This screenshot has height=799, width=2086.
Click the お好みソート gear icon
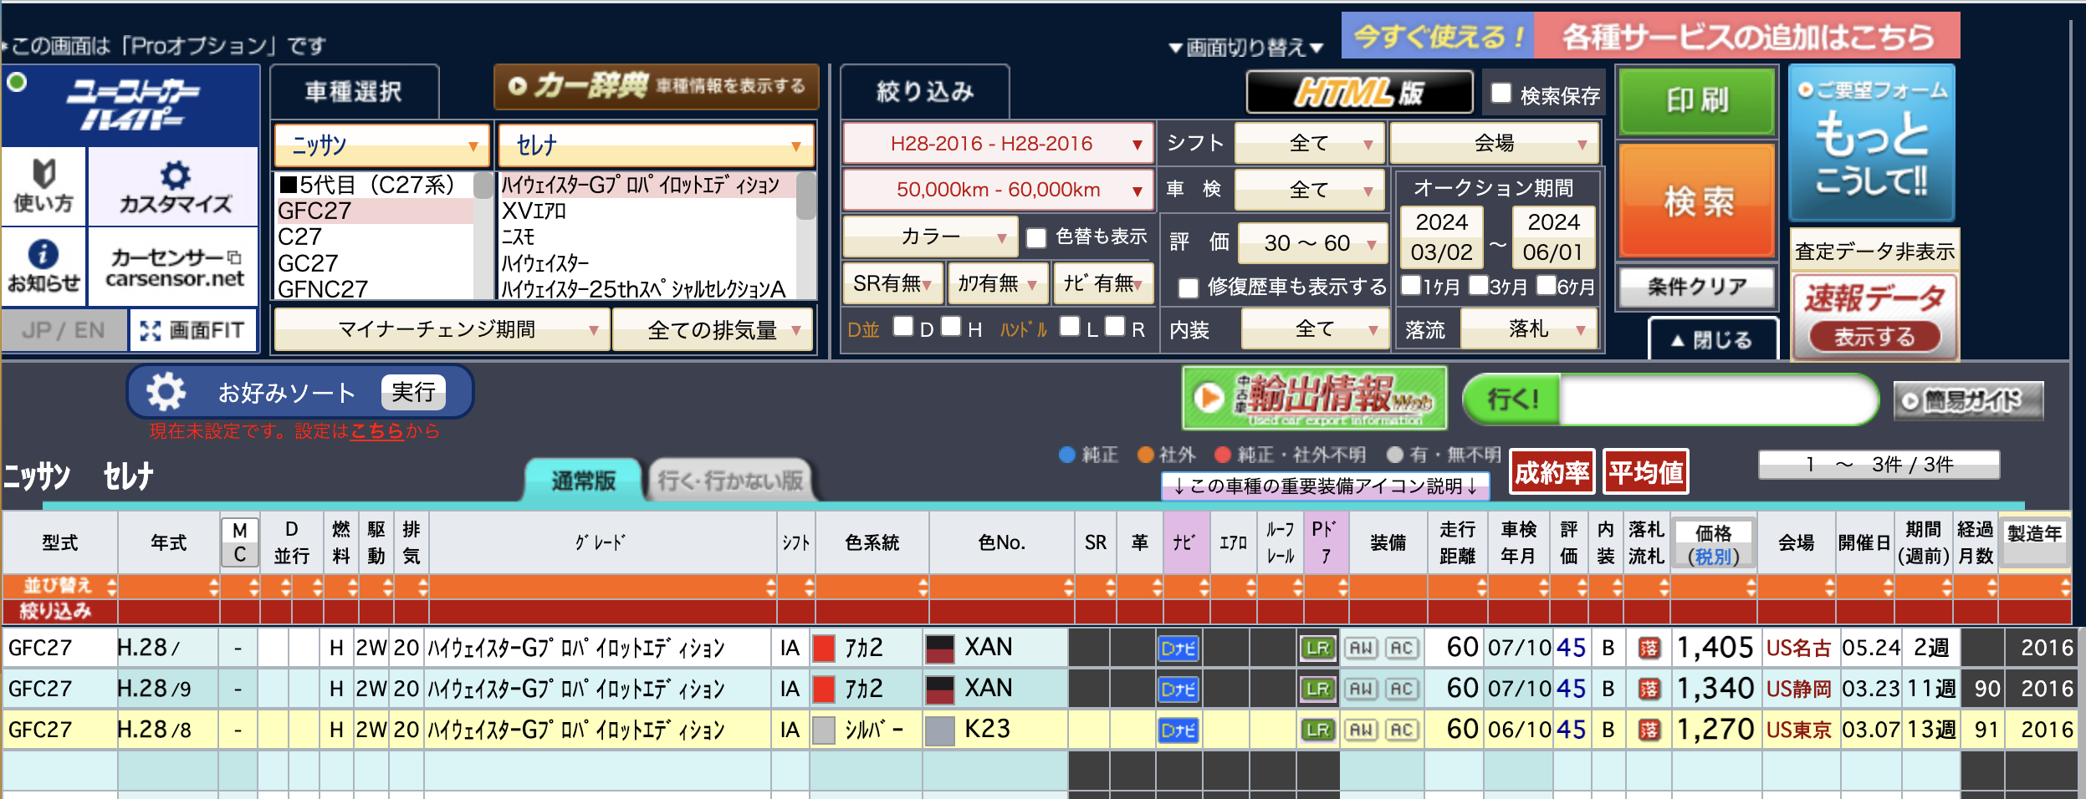pos(166,391)
